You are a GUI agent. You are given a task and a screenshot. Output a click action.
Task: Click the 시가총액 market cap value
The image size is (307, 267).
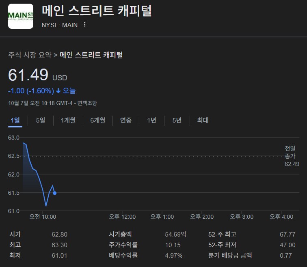[176, 234]
